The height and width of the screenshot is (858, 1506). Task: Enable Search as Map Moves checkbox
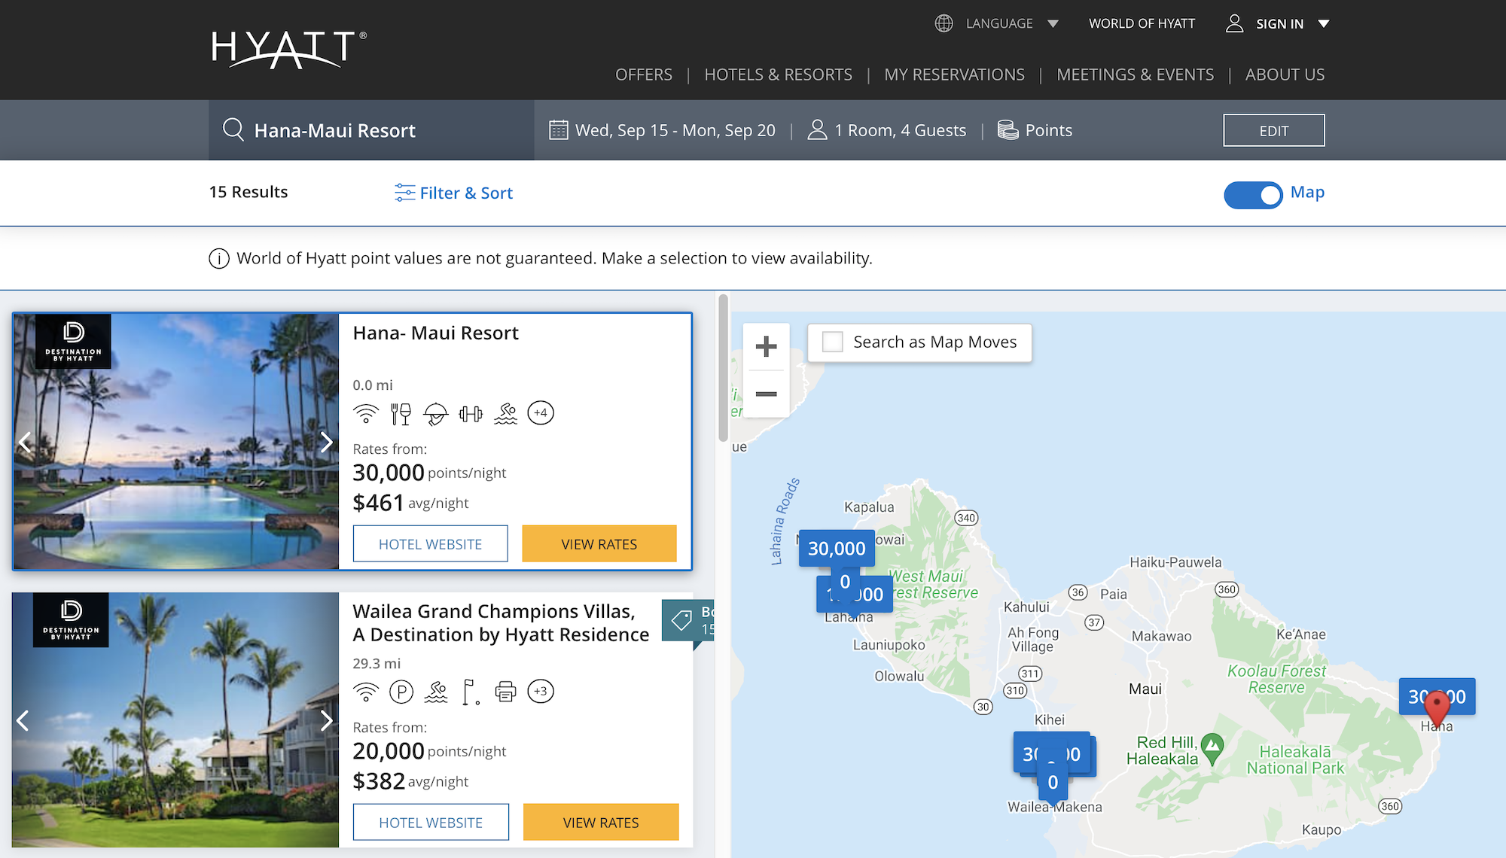832,342
